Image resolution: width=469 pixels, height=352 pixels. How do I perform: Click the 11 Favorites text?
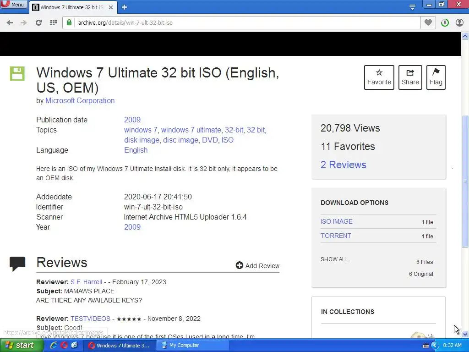point(348,146)
